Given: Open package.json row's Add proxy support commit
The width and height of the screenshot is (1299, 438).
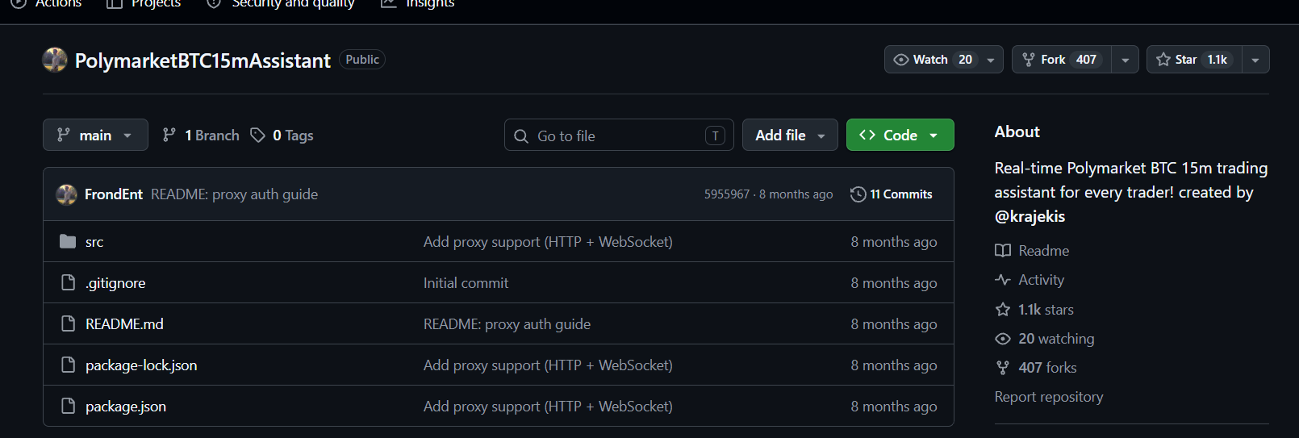Looking at the screenshot, I should point(548,407).
